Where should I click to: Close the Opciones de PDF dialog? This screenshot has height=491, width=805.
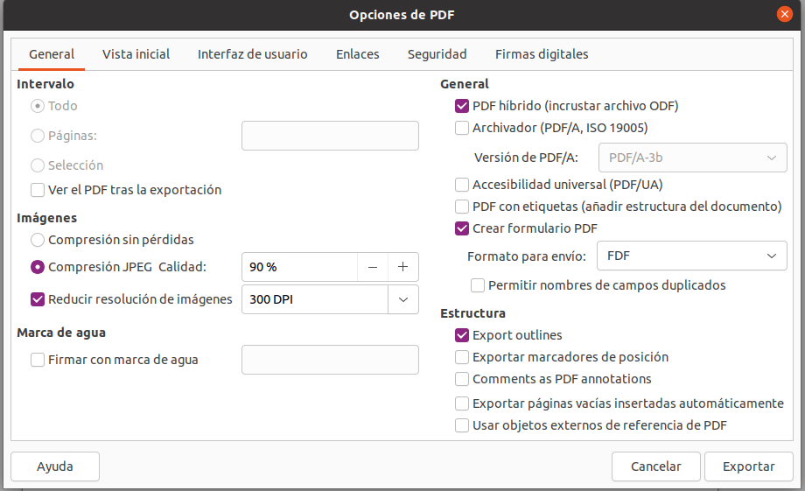coord(785,15)
